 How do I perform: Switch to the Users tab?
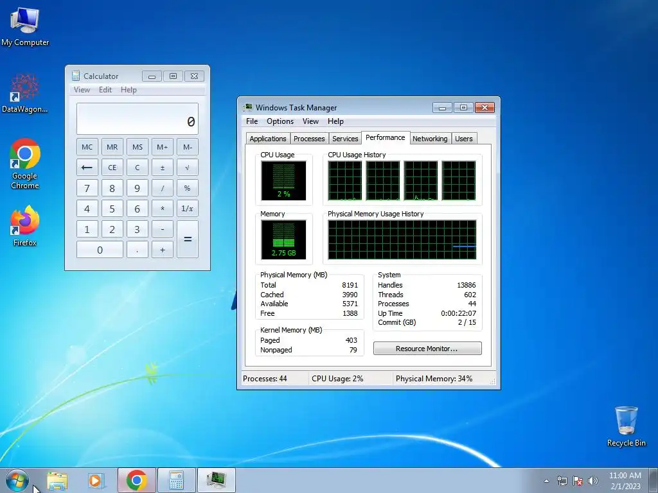point(464,139)
